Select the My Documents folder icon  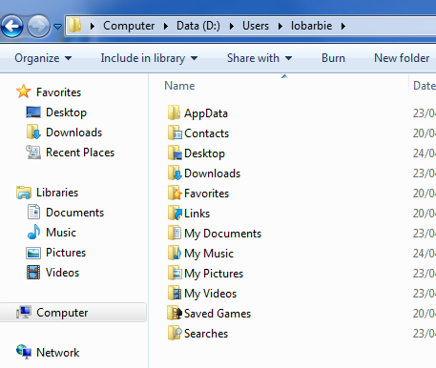175,233
